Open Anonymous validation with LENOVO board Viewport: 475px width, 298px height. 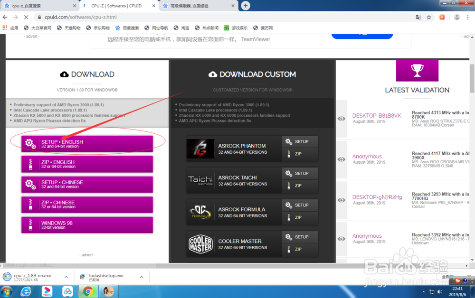click(x=367, y=236)
